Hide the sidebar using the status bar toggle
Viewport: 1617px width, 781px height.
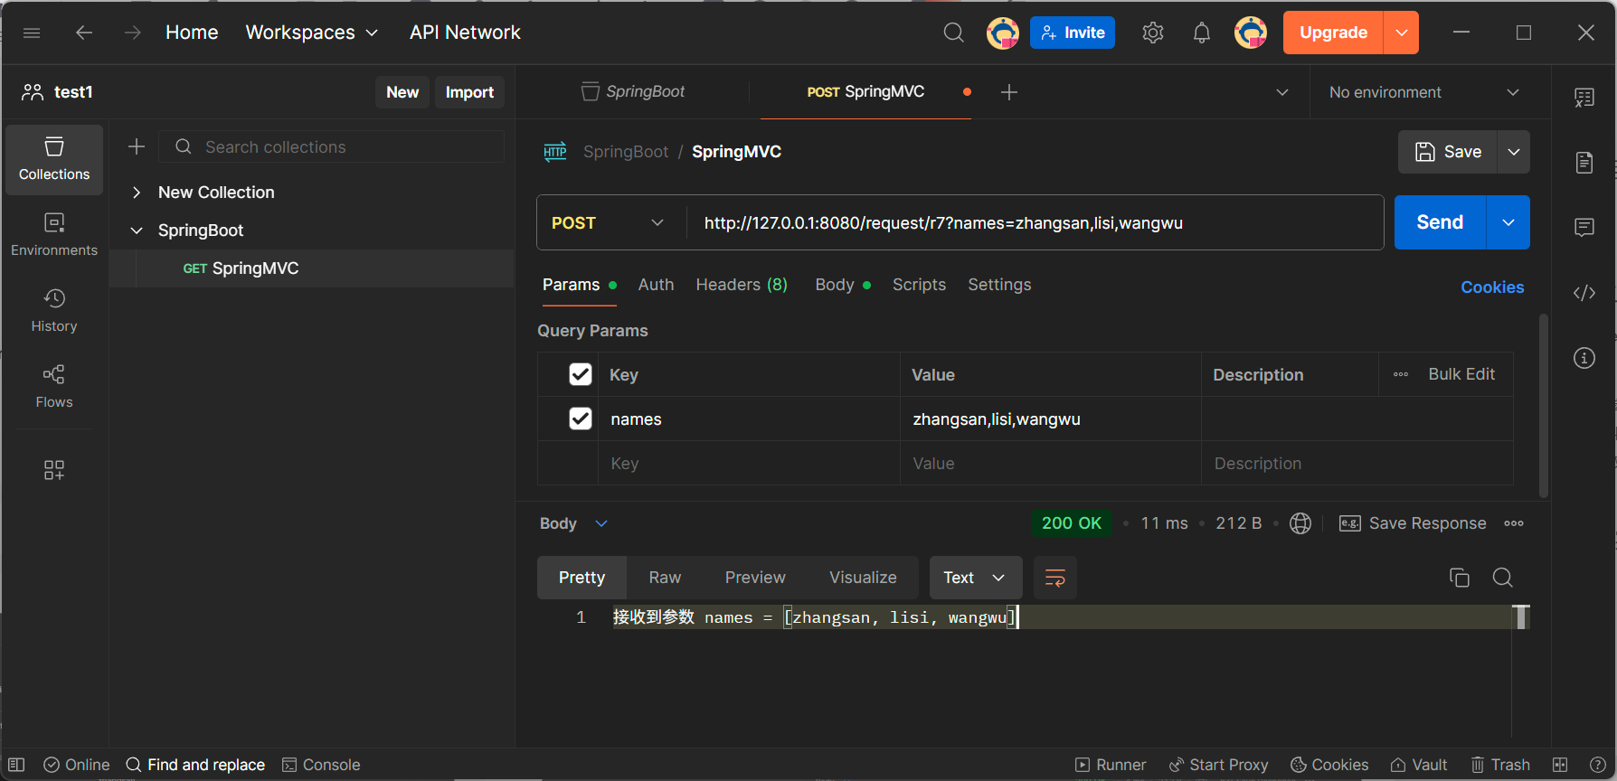tap(16, 765)
